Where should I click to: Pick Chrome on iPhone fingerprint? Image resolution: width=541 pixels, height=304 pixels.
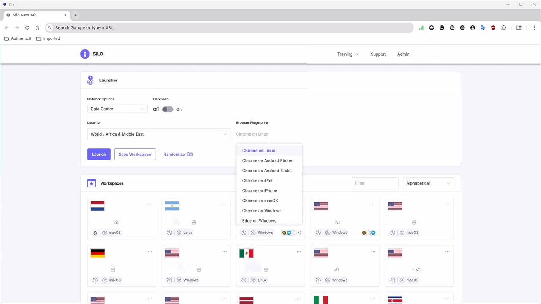(269, 190)
